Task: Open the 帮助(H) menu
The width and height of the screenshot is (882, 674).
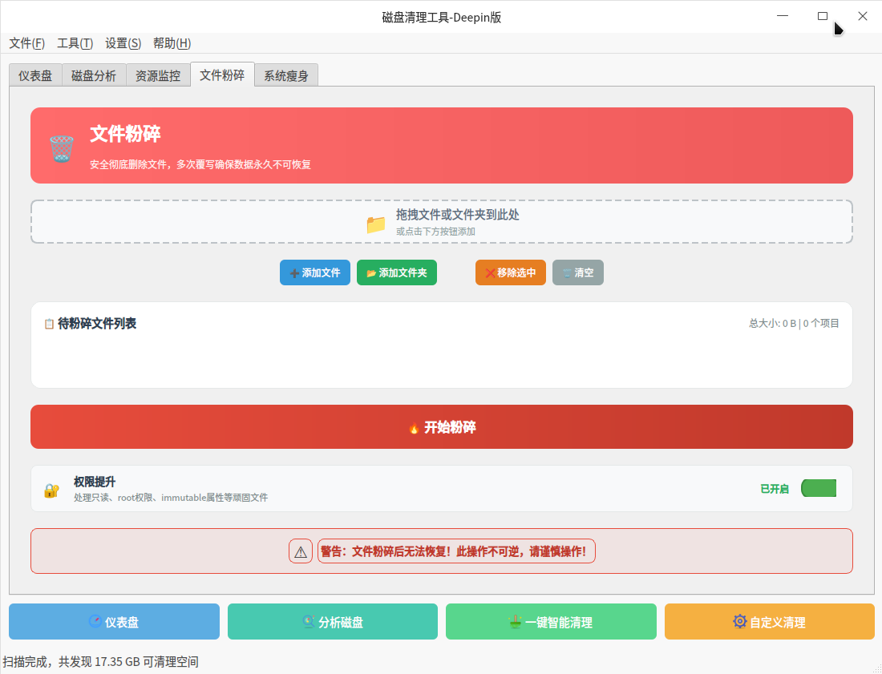Action: 172,43
